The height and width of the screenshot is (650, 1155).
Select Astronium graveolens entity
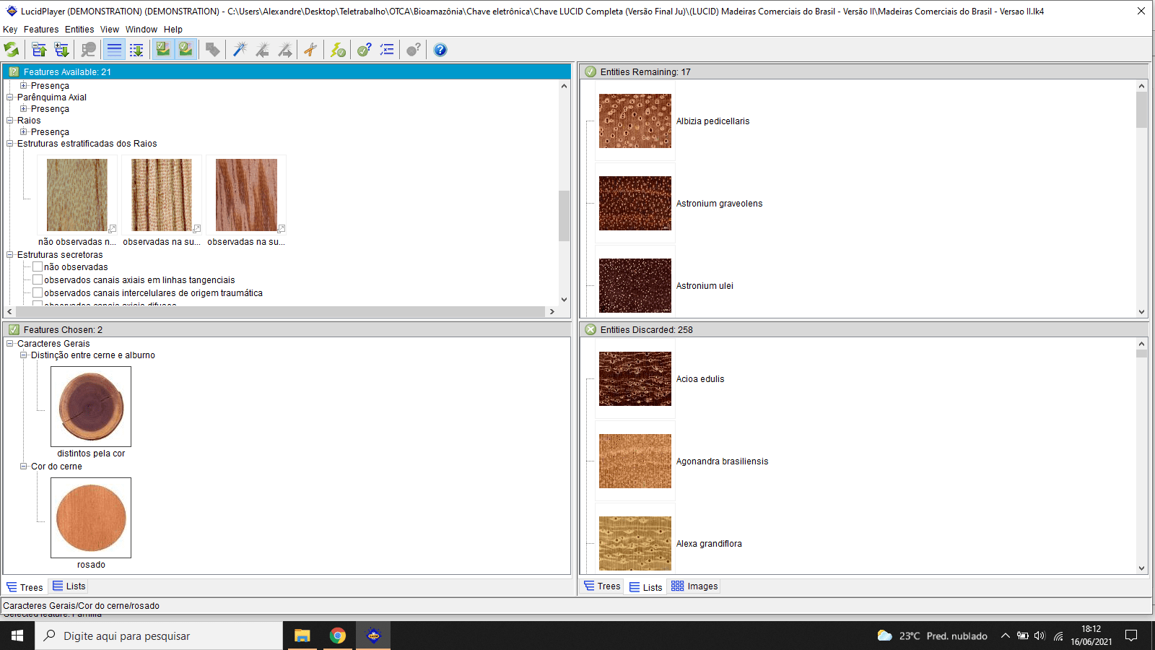(x=719, y=204)
